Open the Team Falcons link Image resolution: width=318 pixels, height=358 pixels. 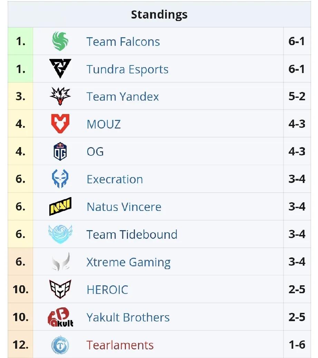click(x=123, y=42)
